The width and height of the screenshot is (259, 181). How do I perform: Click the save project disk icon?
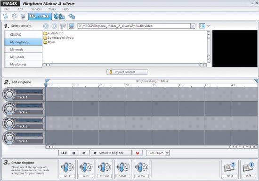tap(23, 16)
